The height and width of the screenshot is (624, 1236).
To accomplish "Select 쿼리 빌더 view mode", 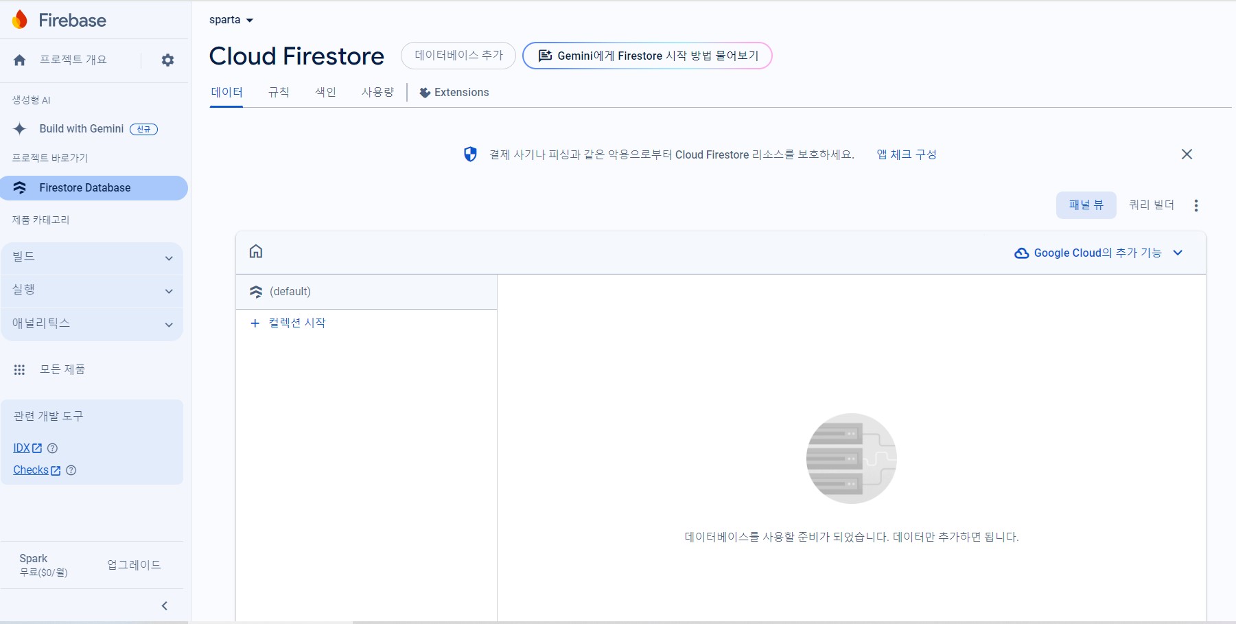I will click(1152, 205).
